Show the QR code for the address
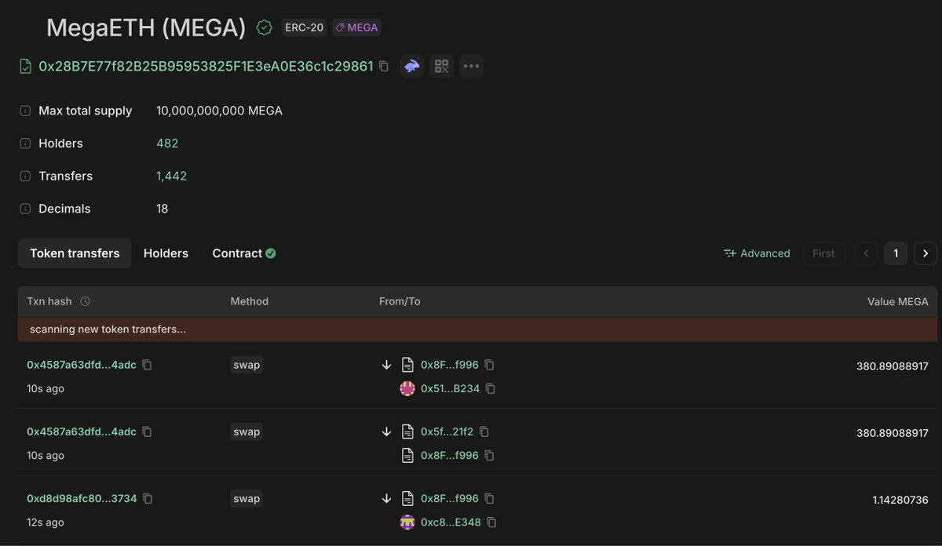The image size is (942, 546). [x=441, y=67]
